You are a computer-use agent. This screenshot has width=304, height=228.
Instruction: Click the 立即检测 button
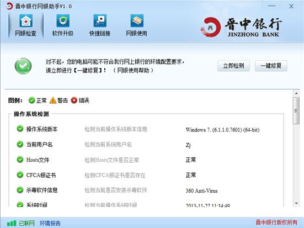pyautogui.click(x=233, y=66)
